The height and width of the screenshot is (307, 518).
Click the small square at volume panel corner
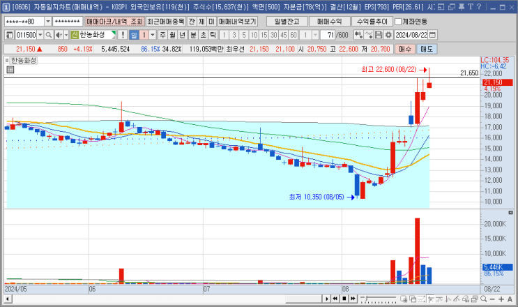tap(510, 213)
